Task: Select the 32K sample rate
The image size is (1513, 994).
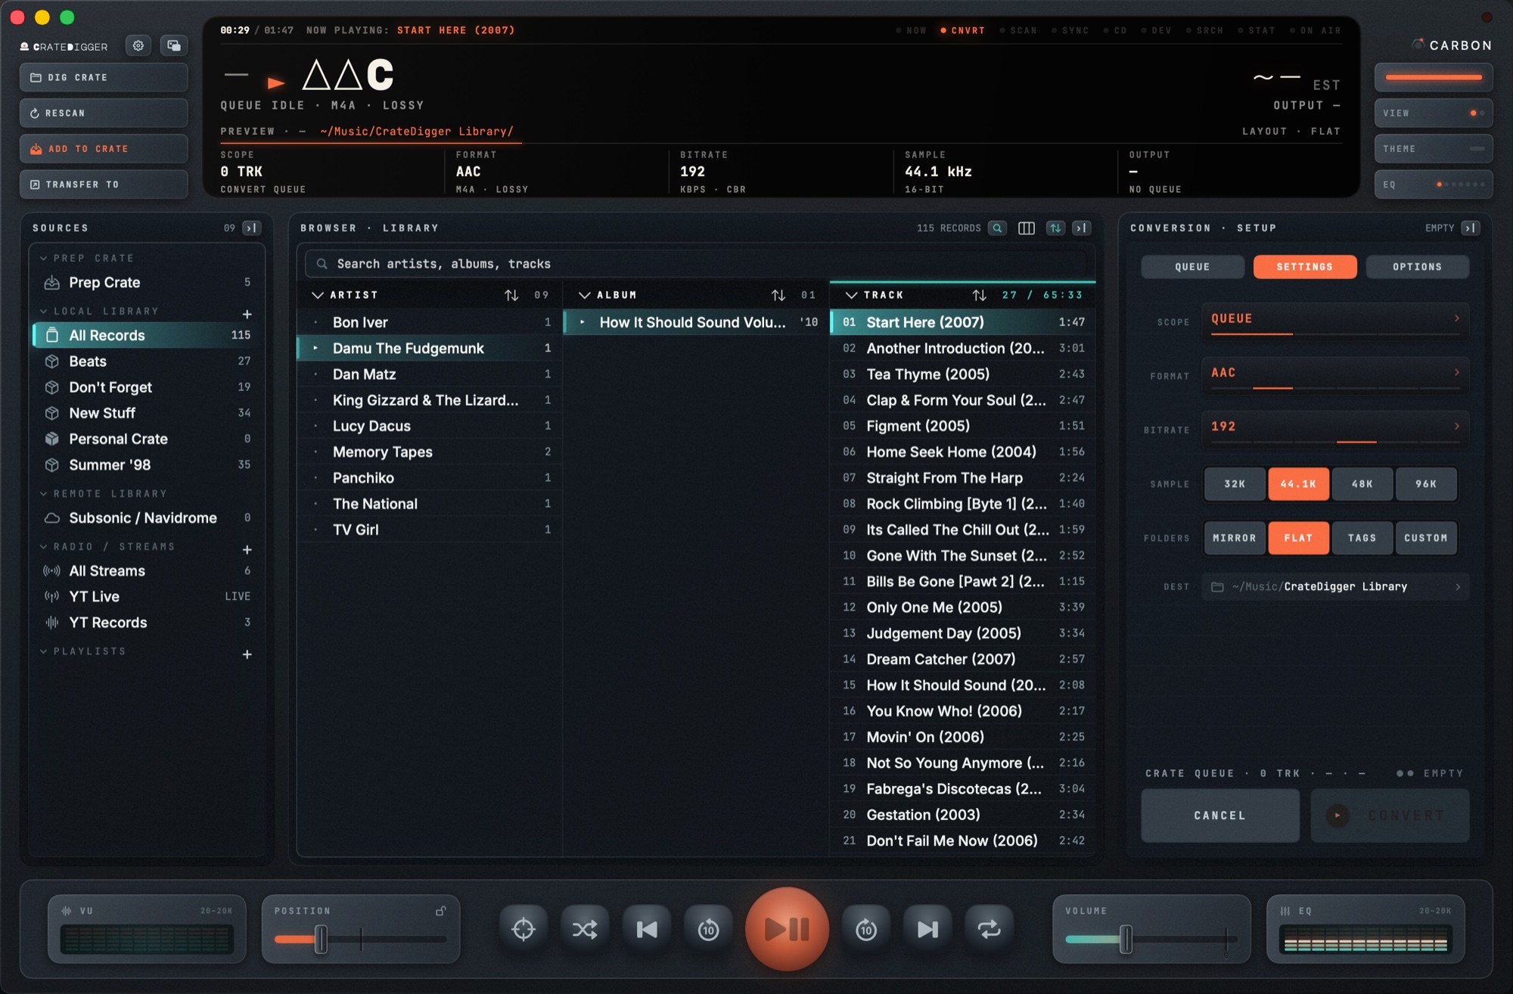Action: coord(1235,484)
